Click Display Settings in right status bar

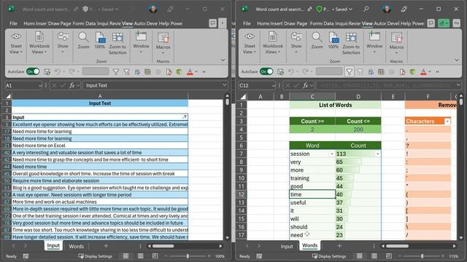pos(329,256)
